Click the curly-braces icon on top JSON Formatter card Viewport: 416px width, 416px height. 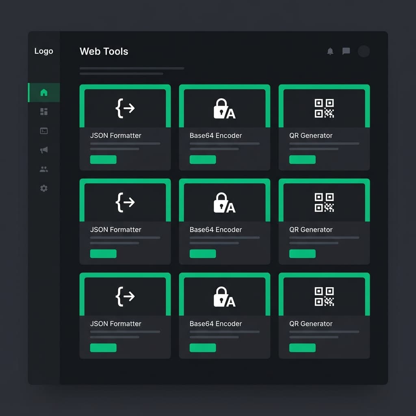point(125,107)
